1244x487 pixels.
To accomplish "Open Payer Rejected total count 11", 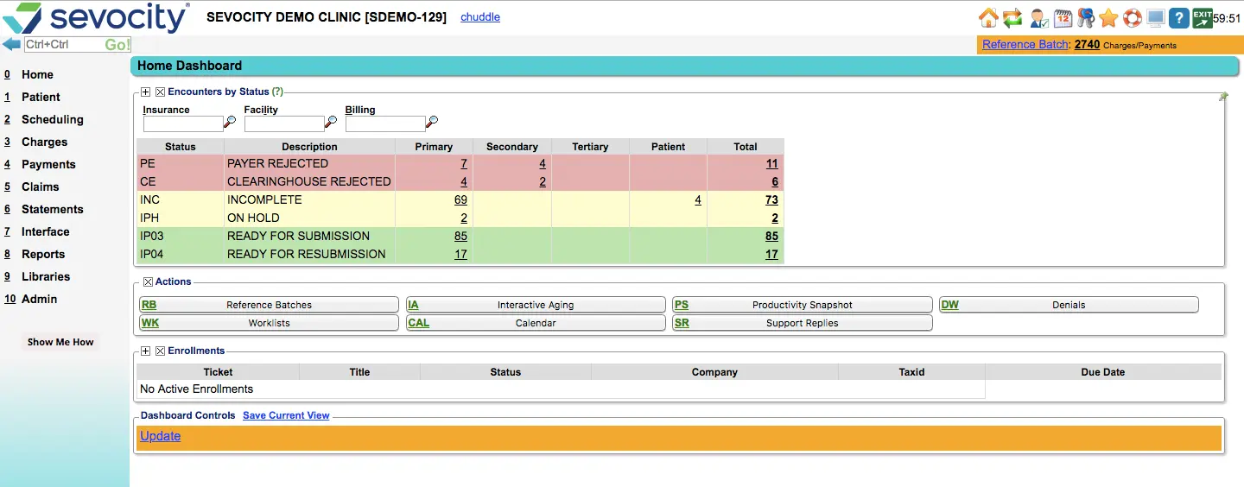I will [x=771, y=164].
